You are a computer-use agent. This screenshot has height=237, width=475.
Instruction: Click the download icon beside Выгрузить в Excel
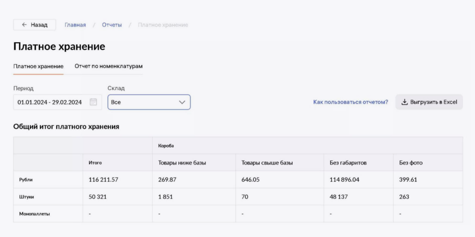point(404,102)
